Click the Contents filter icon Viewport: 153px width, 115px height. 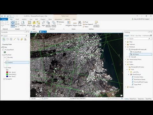(x=2, y=36)
